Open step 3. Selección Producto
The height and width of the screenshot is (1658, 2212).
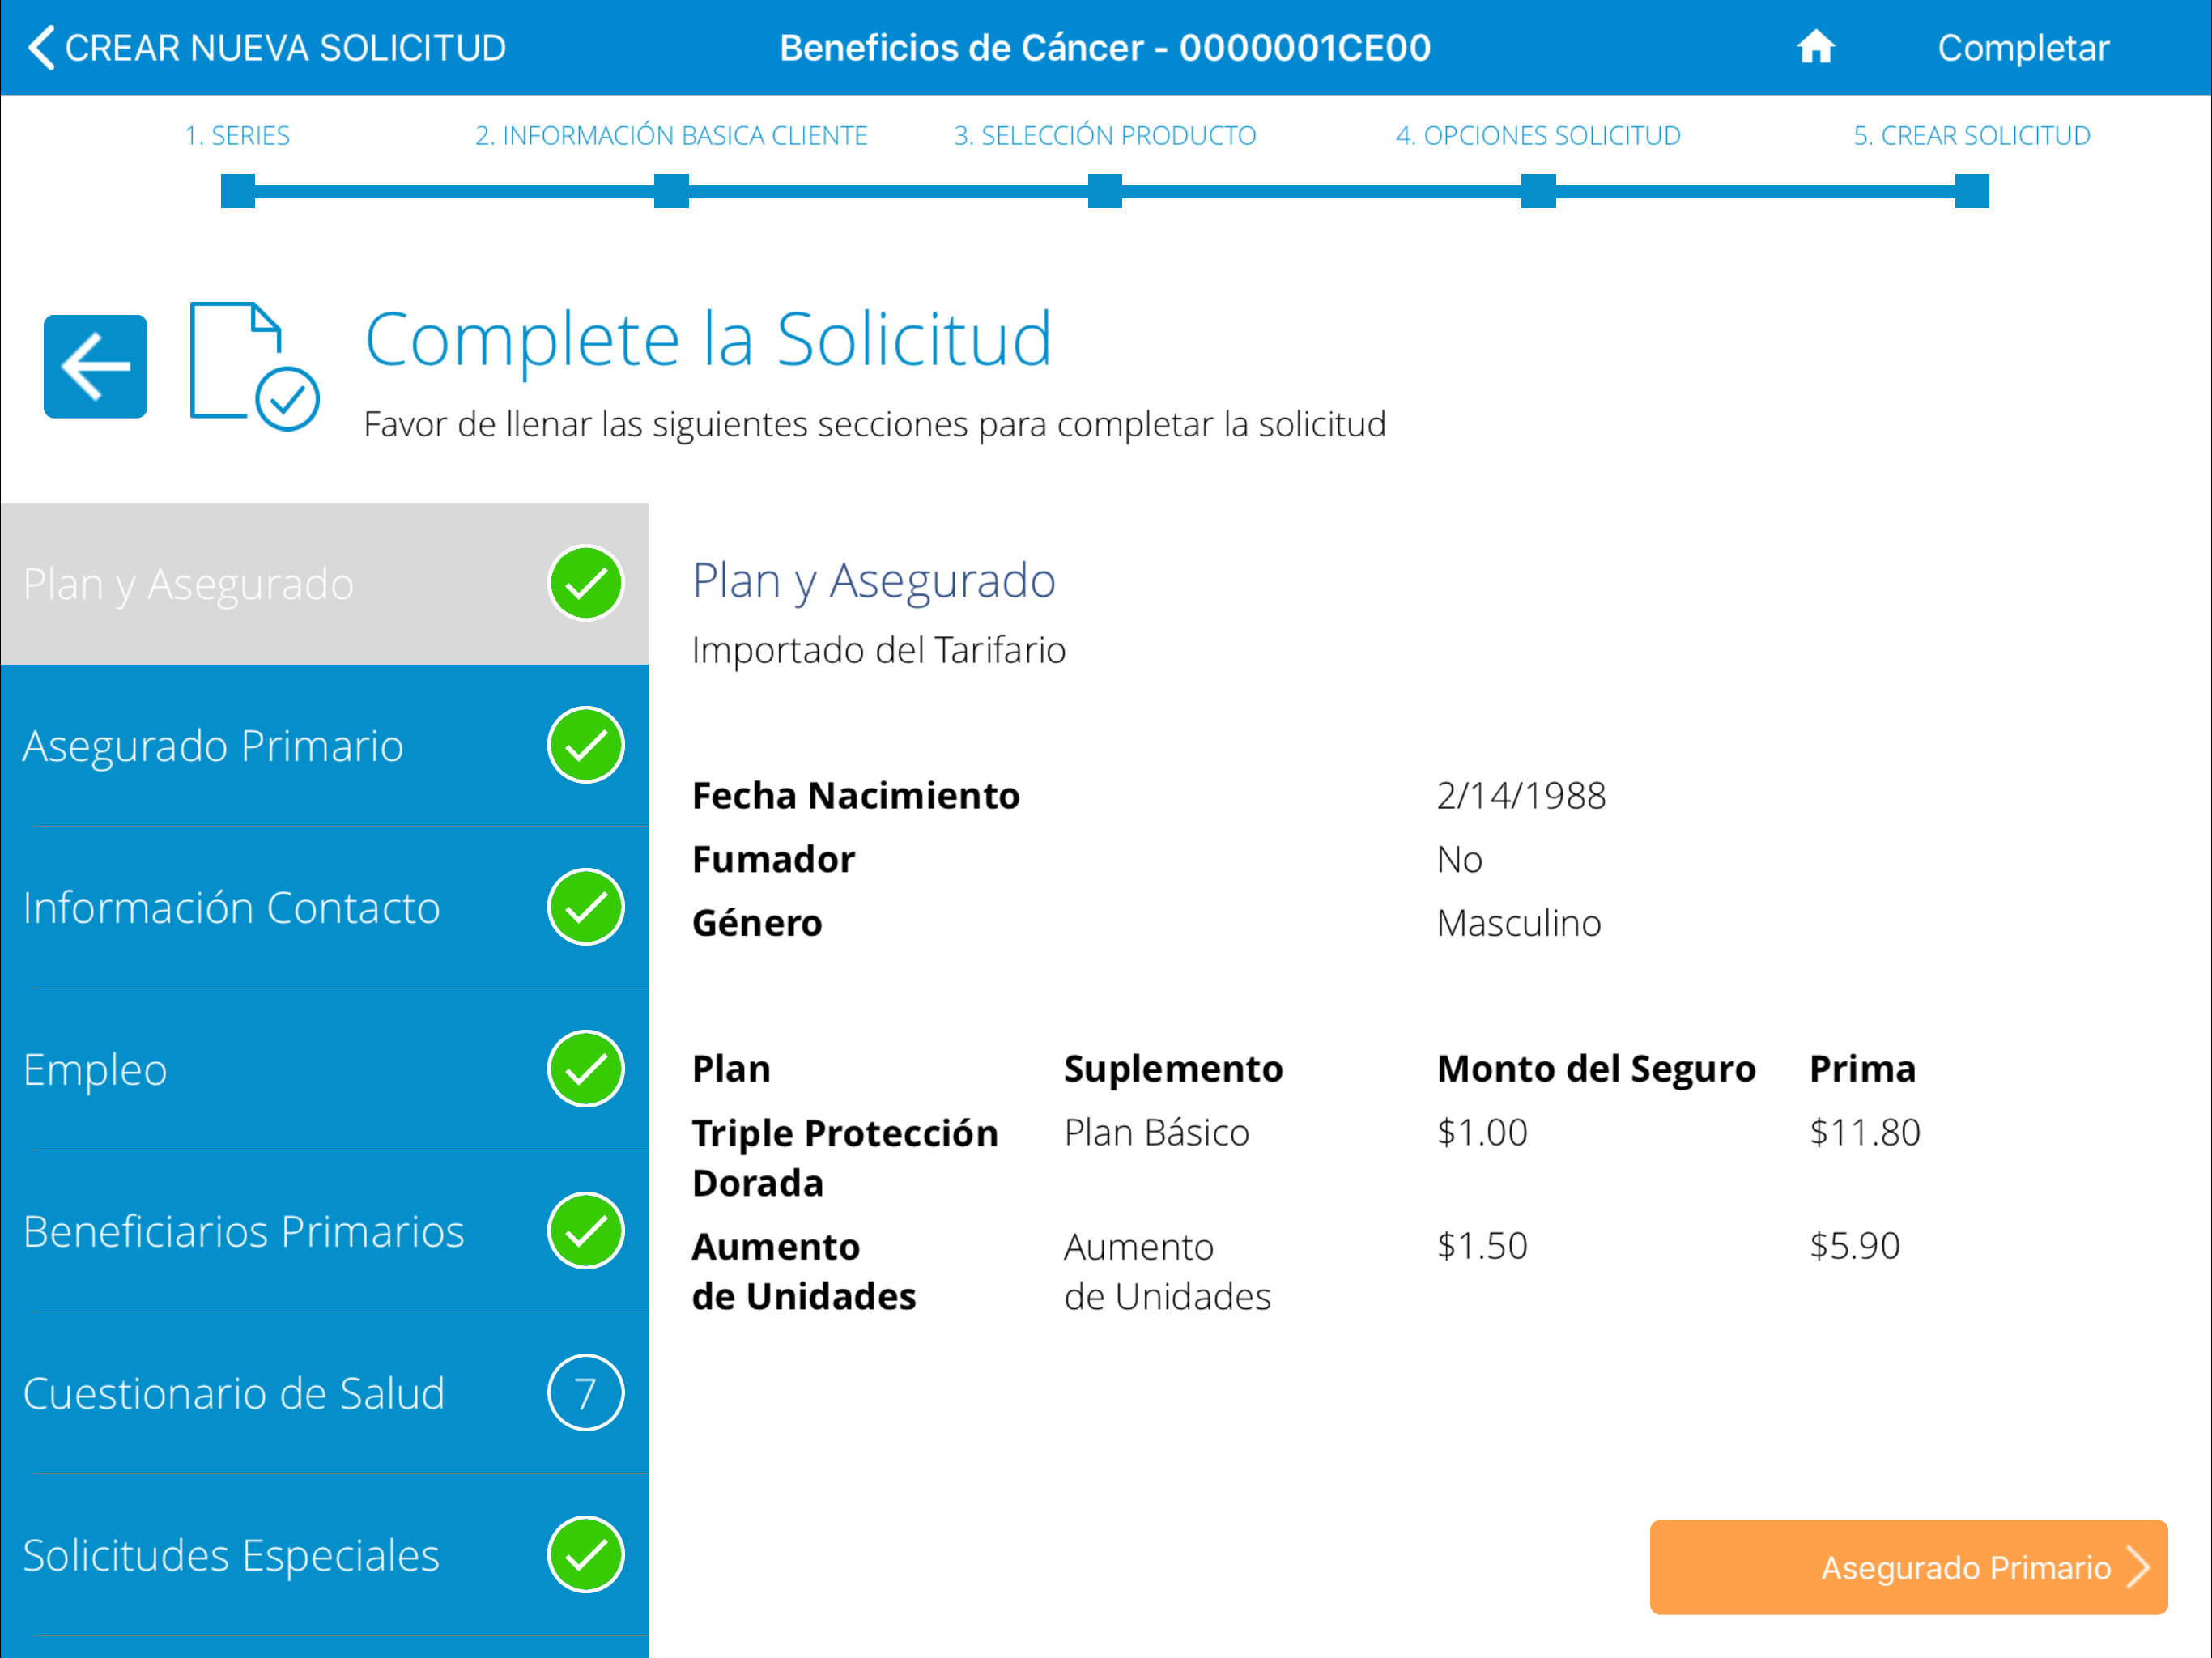[1104, 135]
